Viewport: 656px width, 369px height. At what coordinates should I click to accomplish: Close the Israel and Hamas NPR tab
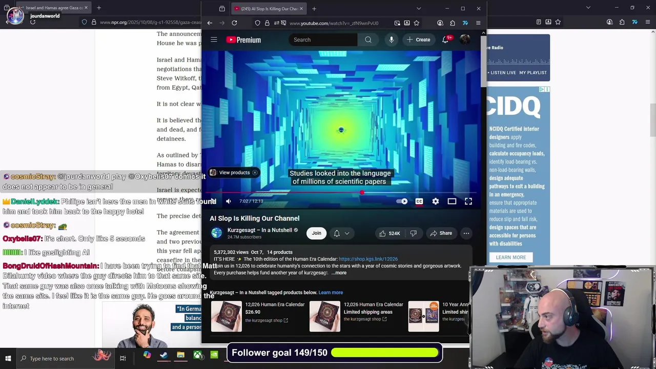click(86, 8)
